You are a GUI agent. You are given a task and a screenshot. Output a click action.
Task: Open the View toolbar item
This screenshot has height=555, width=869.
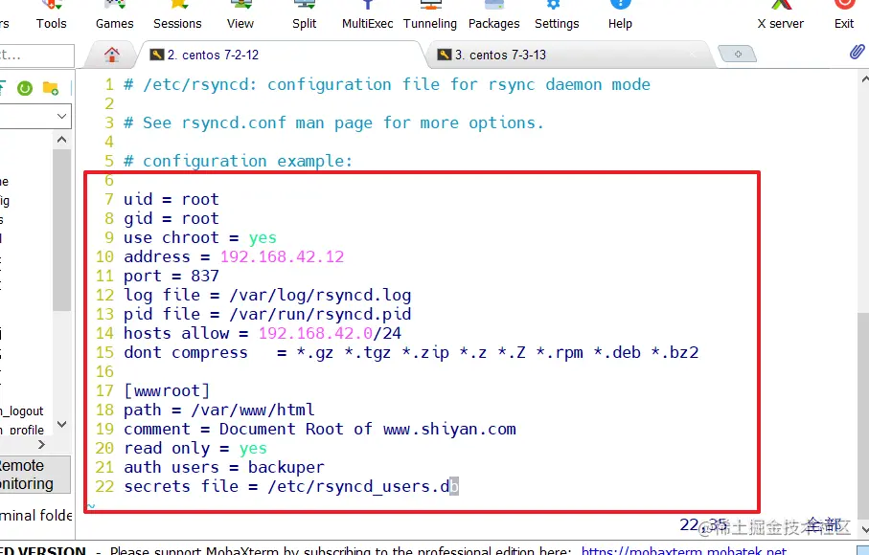240,15
